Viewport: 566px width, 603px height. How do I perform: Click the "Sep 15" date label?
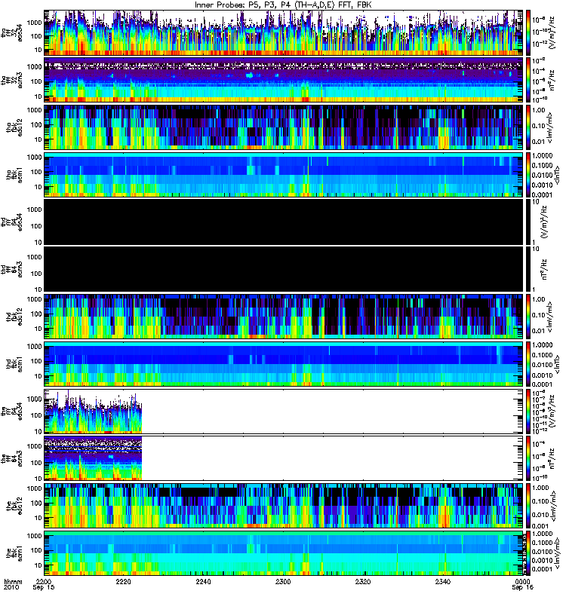[x=44, y=588]
